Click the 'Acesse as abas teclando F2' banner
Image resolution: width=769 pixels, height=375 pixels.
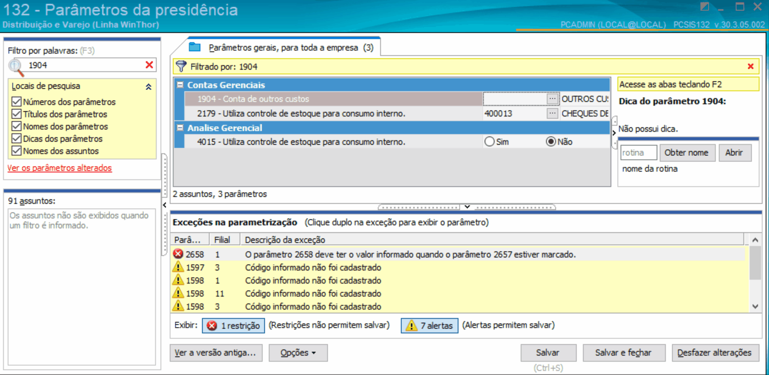tap(688, 84)
